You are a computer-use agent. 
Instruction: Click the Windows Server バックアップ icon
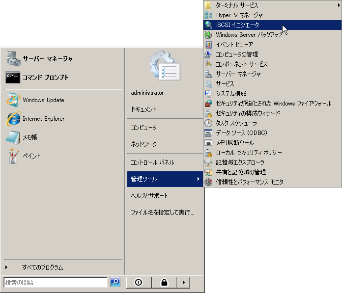(208, 35)
